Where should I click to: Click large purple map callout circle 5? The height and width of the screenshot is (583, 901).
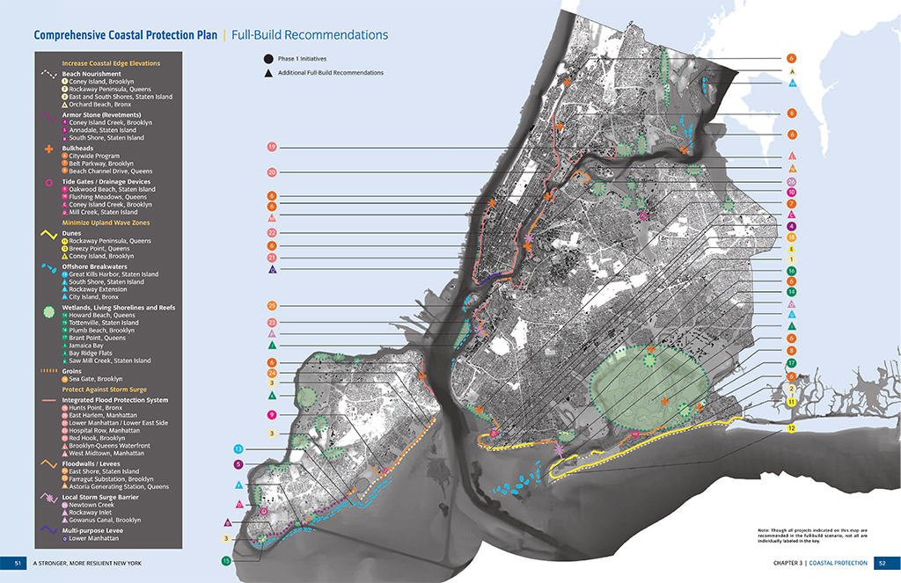coord(238,464)
